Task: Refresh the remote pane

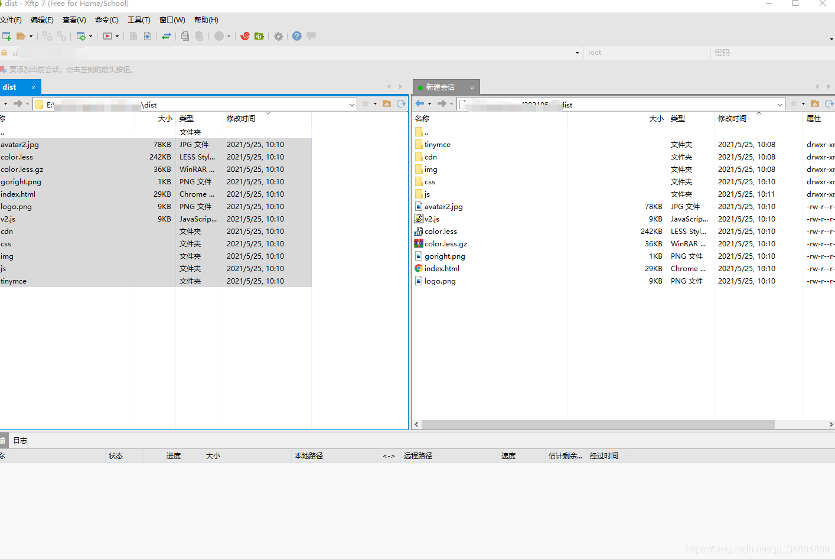Action: tap(829, 103)
